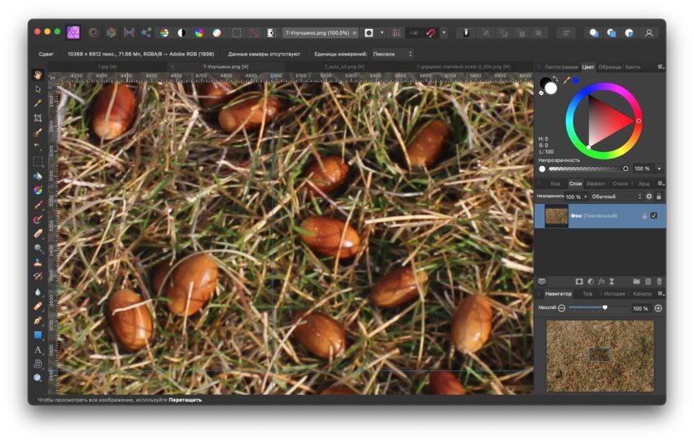694x442 pixels.
Task: Click the Auto Contrast toolbar icon
Action: [x=182, y=33]
